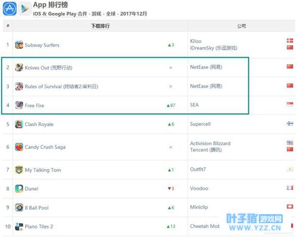This screenshot has width=297, height=238.
Task: Click the up 3 rank change for Subway Surfers
Action: [171, 45]
